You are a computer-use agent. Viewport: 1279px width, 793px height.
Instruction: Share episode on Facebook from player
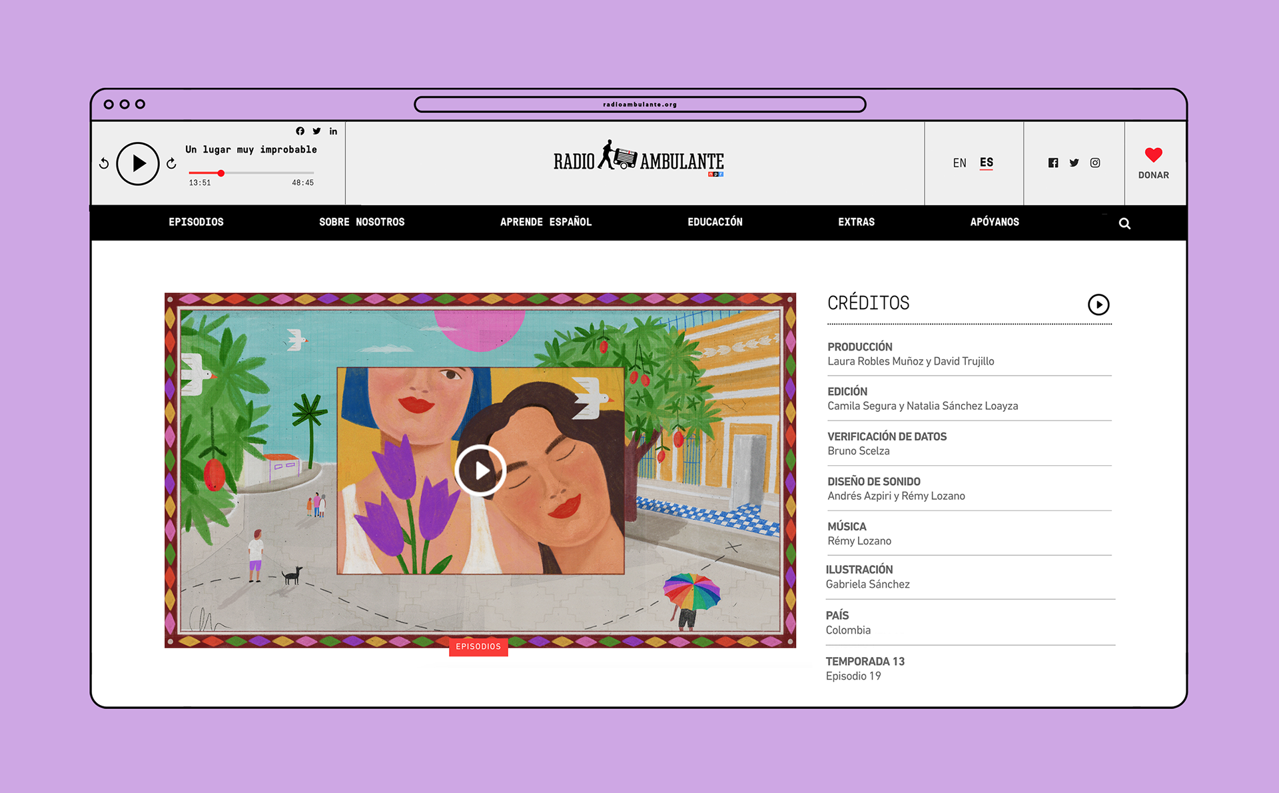[300, 131]
